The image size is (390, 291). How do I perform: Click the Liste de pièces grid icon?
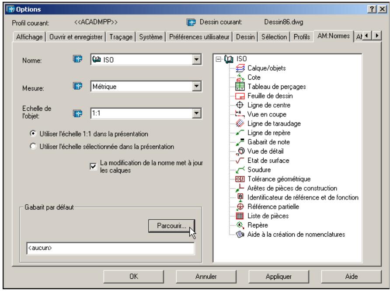[240, 216]
